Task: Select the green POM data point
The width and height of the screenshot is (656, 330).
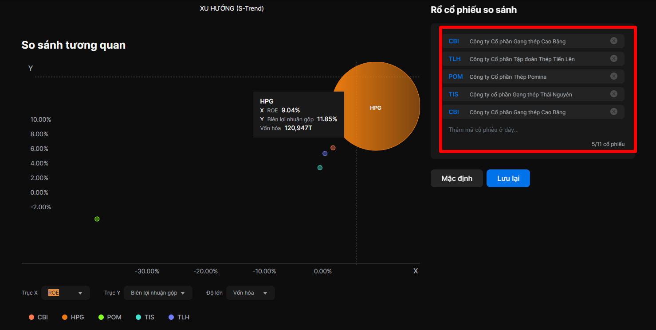Action: (97, 219)
